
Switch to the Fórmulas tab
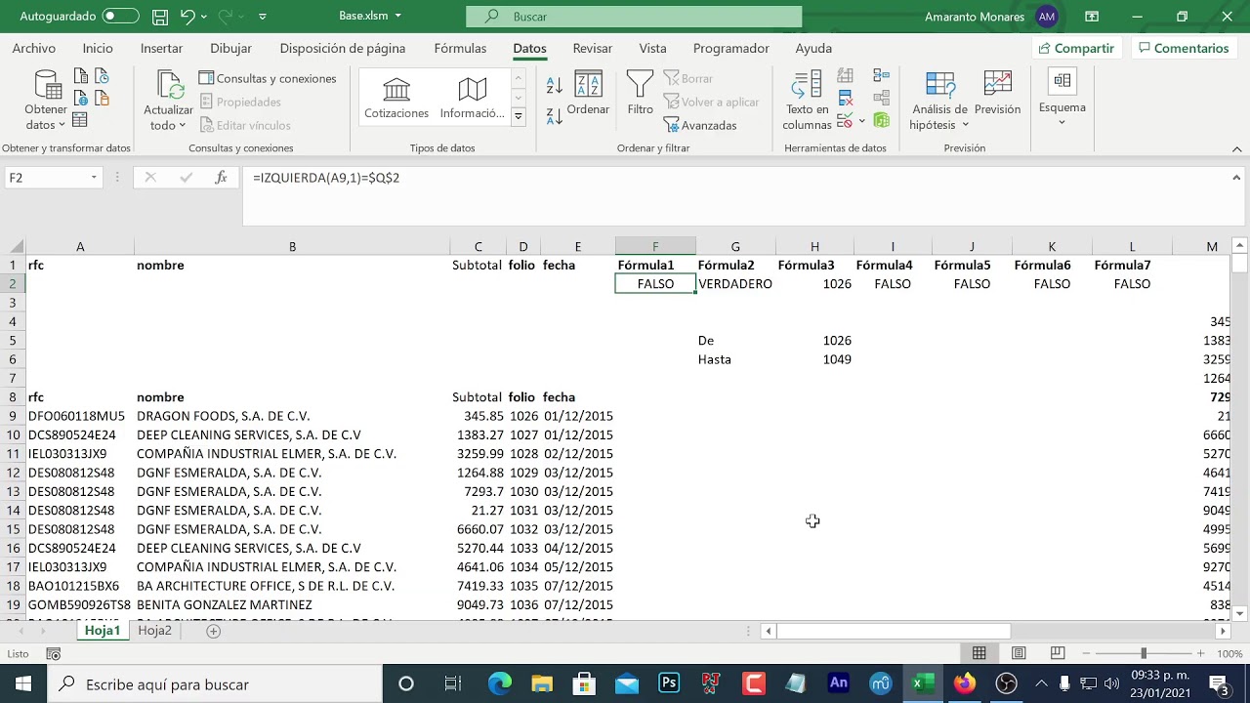click(x=460, y=48)
